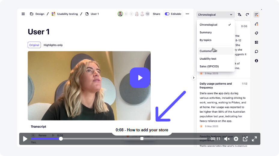The width and height of the screenshot is (279, 156).
Task: Click the video progress bar handle
Action: click(61, 139)
